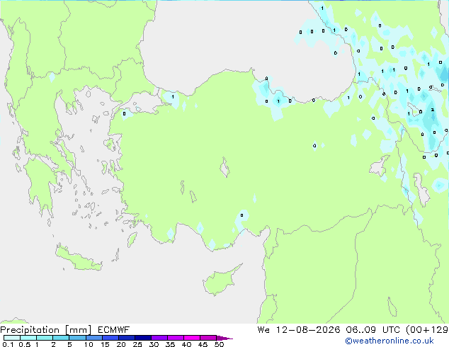Click the island of Crete on map
Screen dimensions: 449x347
tap(79, 259)
